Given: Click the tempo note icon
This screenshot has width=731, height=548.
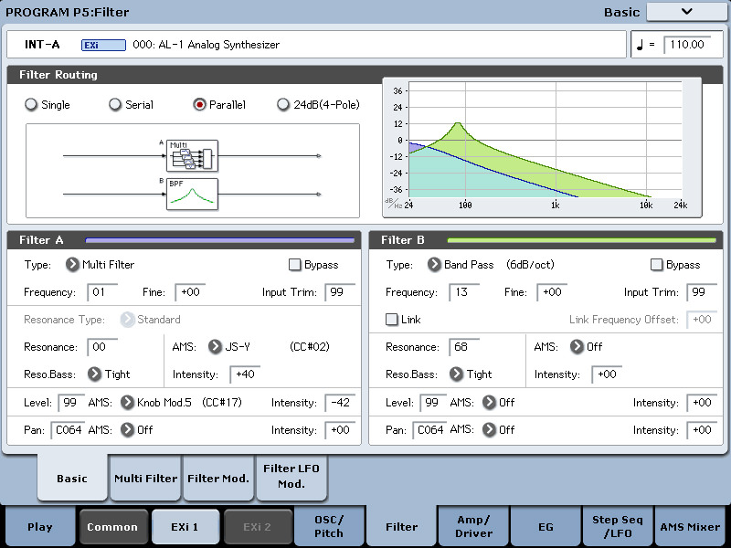Looking at the screenshot, I should 643,44.
